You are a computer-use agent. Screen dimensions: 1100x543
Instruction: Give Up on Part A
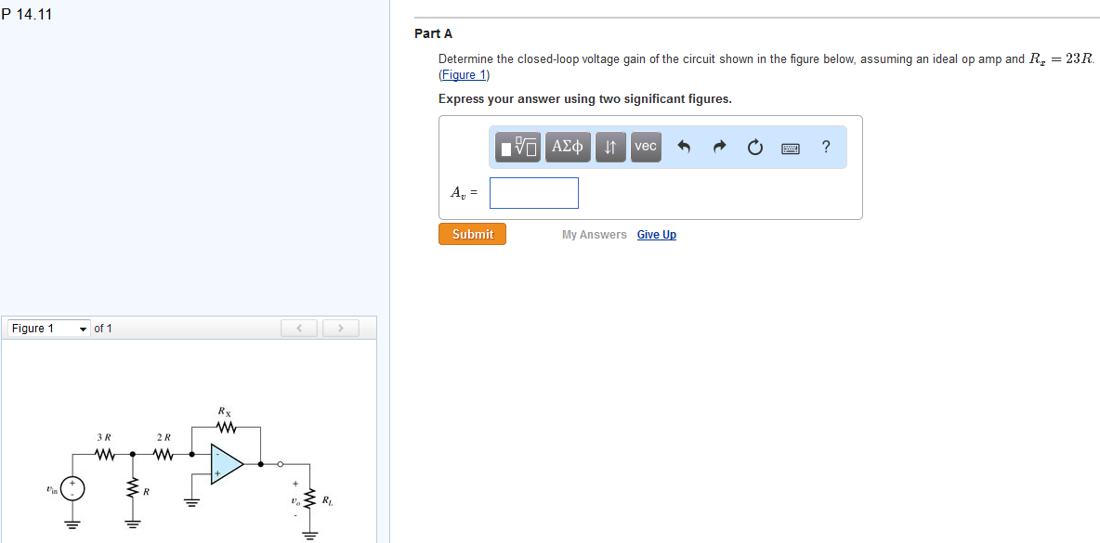pos(656,234)
